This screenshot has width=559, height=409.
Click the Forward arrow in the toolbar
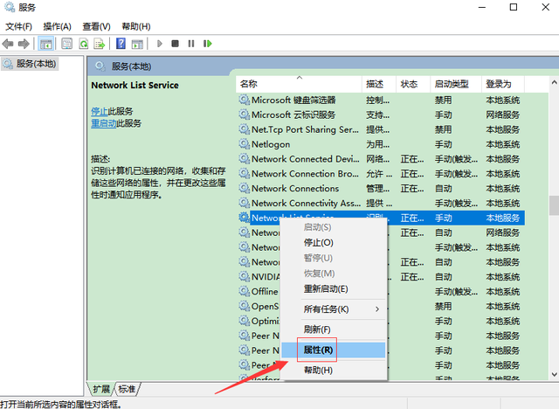tap(24, 44)
